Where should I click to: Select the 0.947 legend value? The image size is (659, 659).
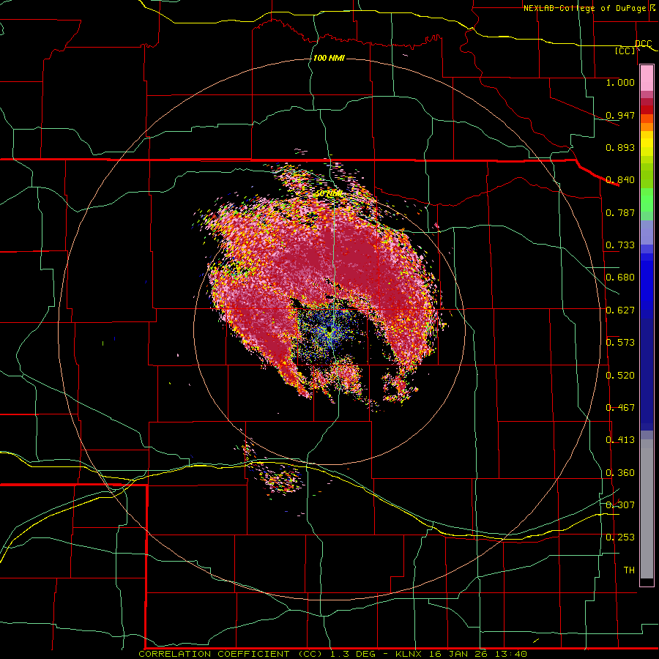(x=620, y=115)
